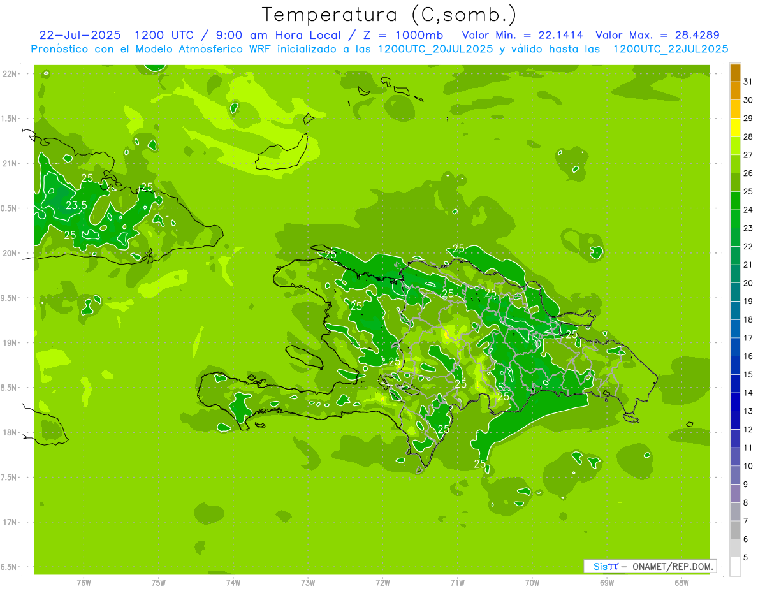Click the "17N" latitude label

coord(10,523)
